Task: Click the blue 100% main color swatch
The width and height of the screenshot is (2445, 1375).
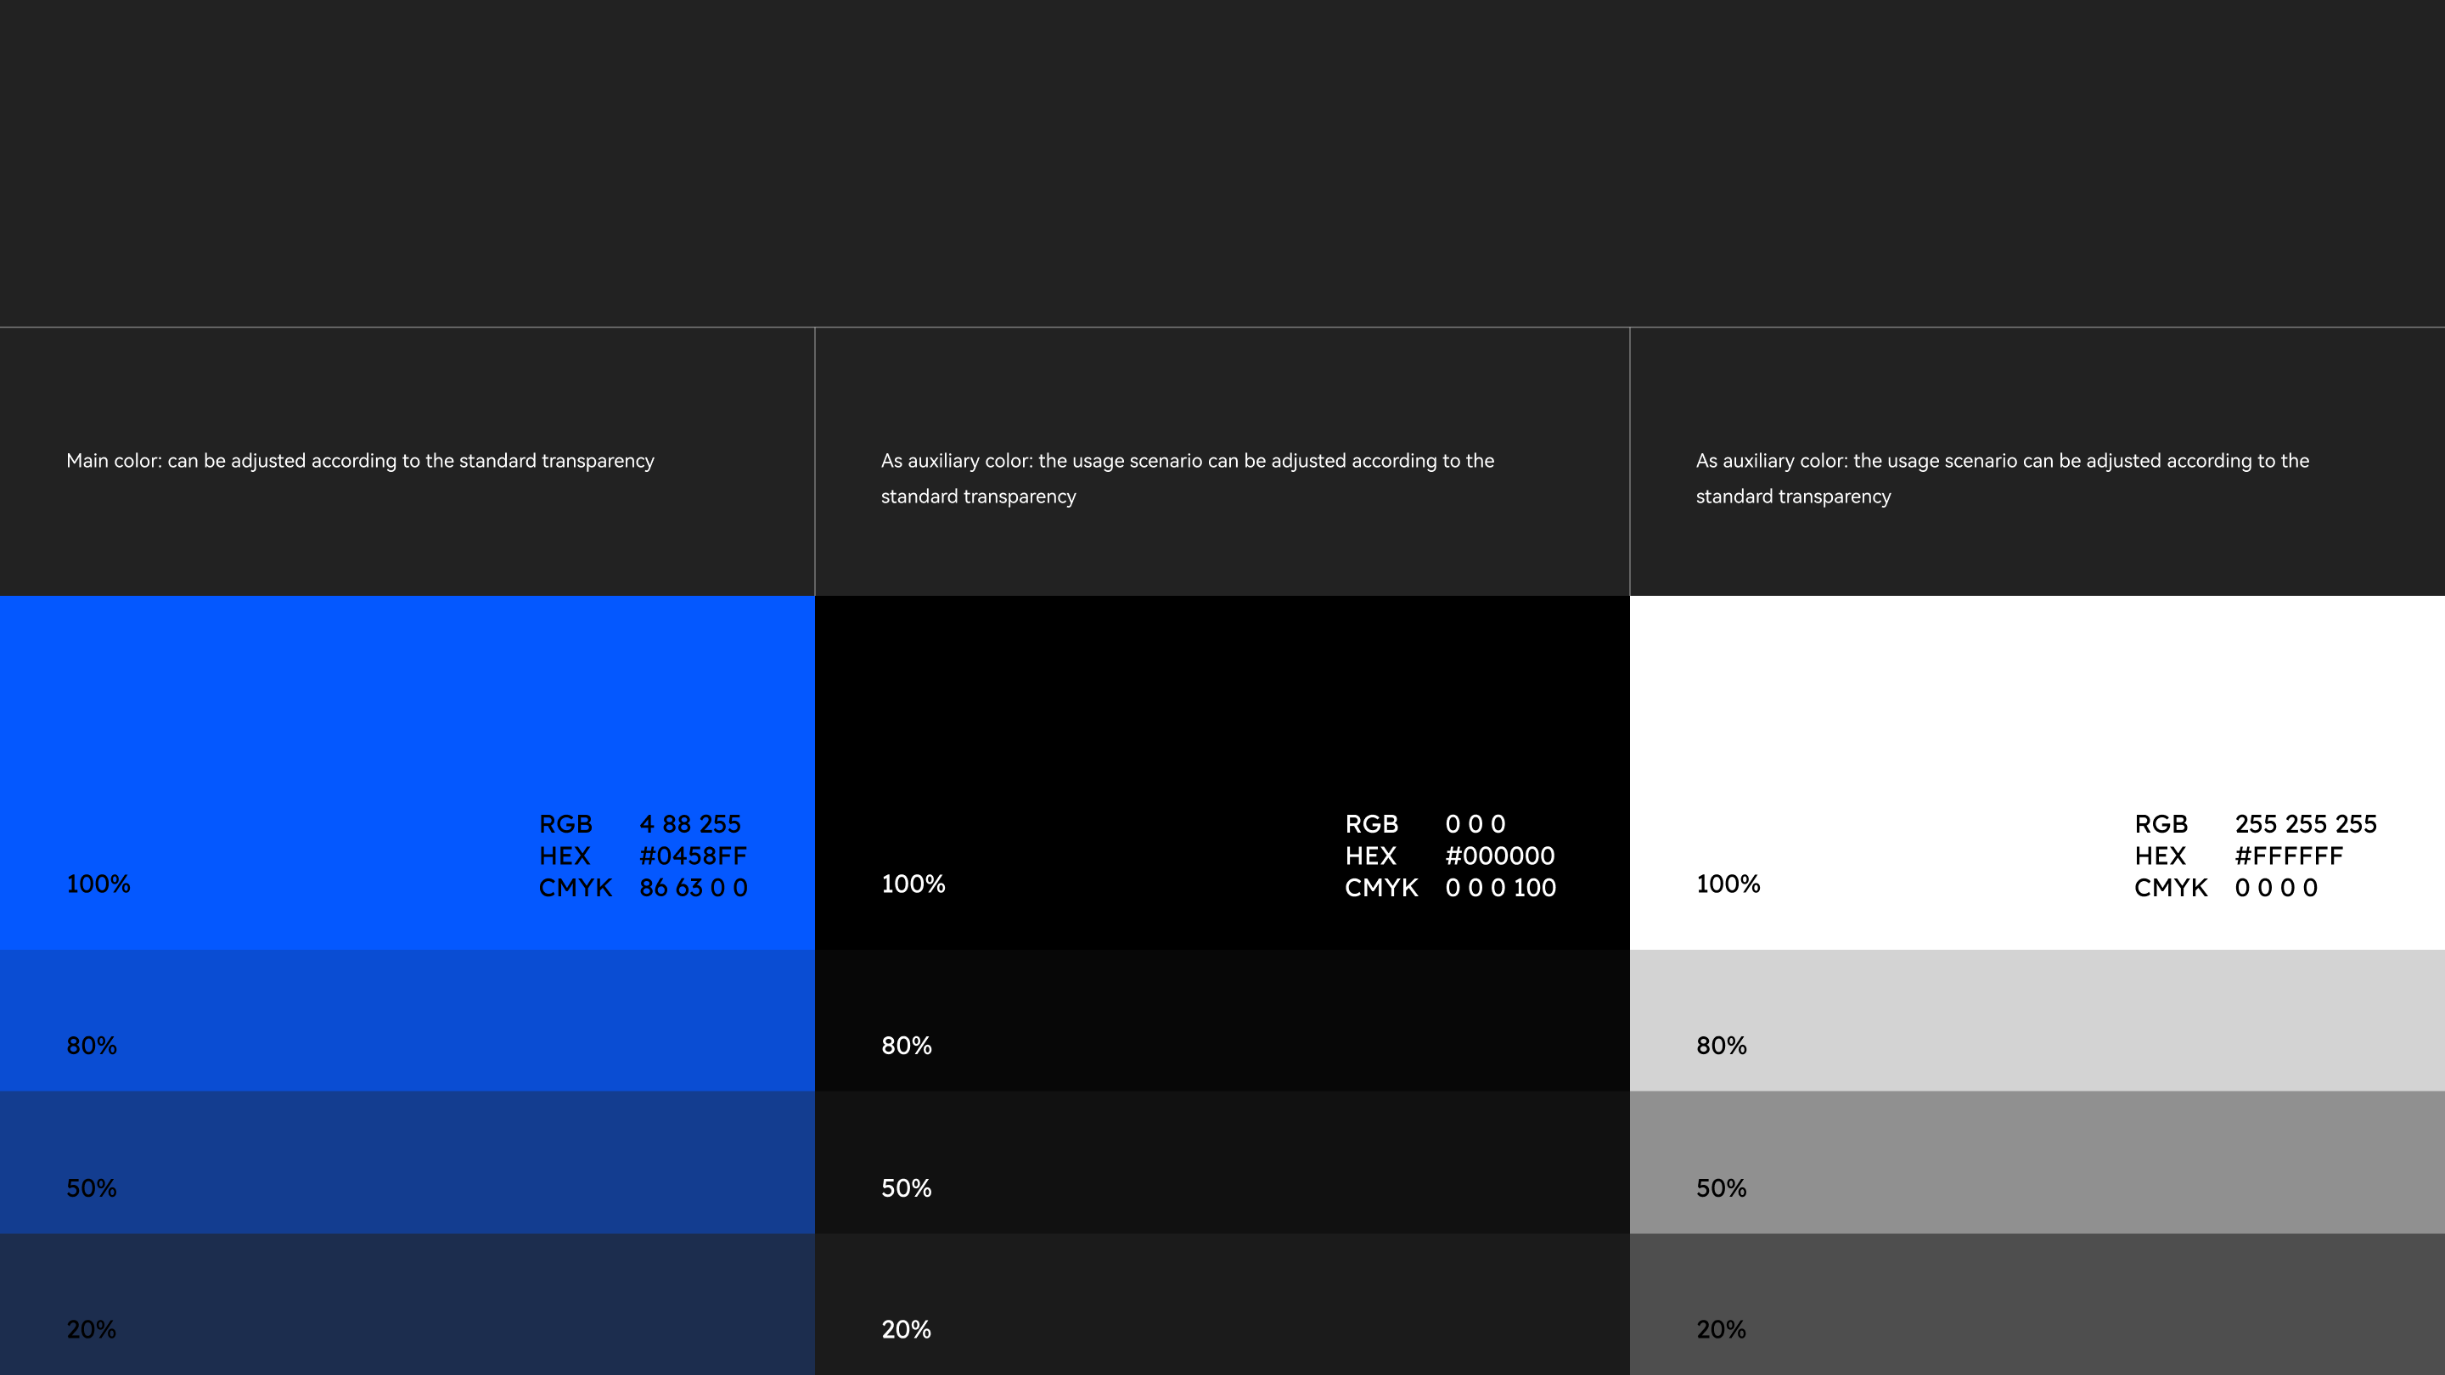Action: click(284, 721)
